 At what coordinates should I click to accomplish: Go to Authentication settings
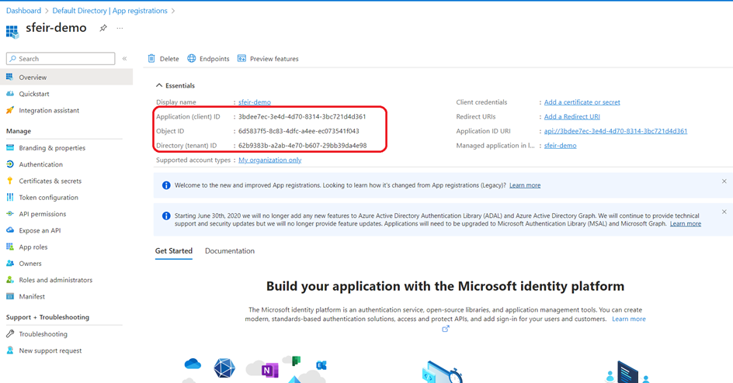pyautogui.click(x=40, y=164)
